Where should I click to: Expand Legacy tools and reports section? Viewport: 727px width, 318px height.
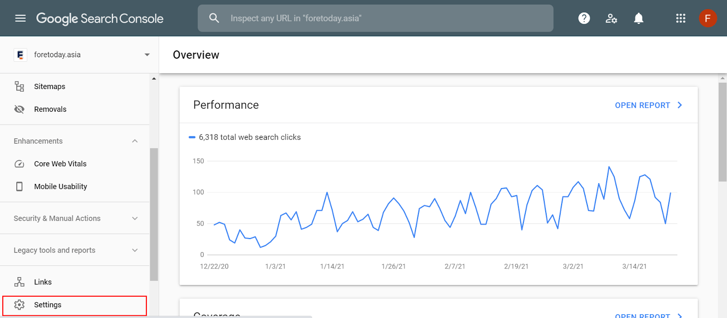coord(134,250)
